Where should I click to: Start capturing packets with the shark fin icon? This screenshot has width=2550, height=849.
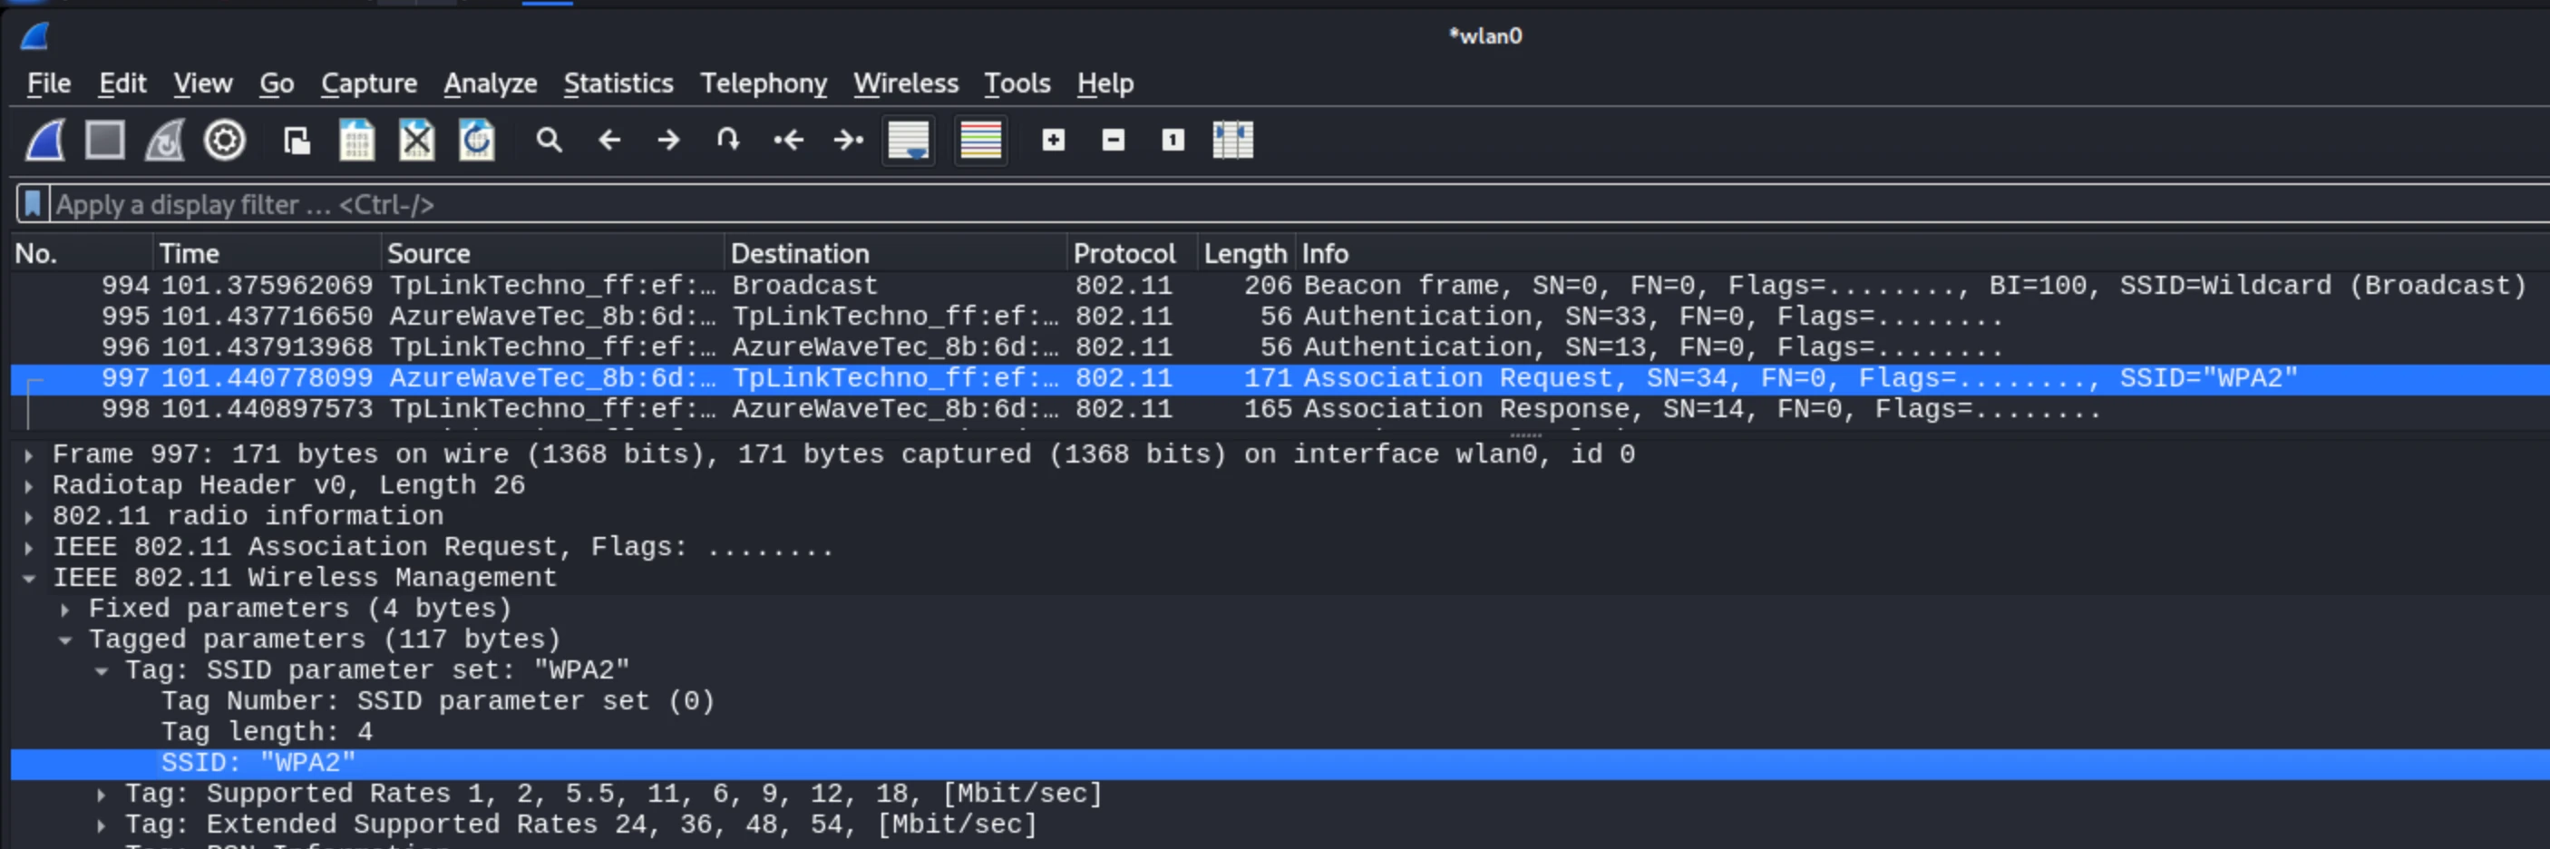[x=45, y=140]
